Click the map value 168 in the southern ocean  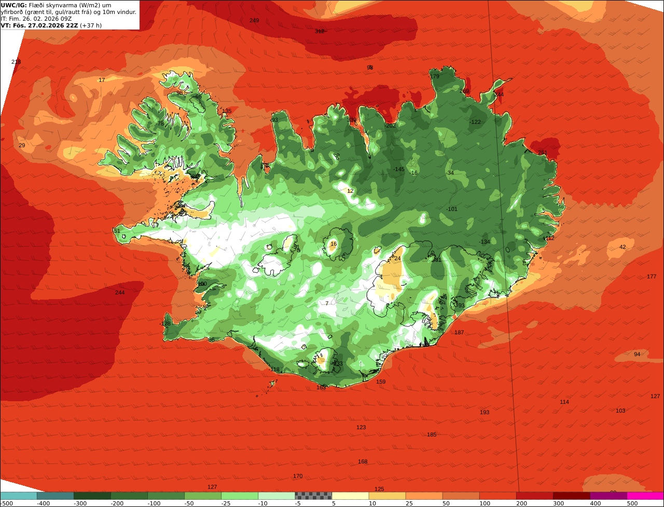pyautogui.click(x=363, y=462)
